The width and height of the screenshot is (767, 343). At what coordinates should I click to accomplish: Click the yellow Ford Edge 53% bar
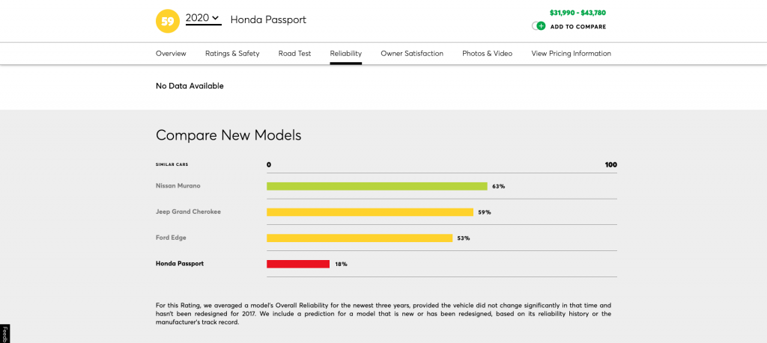[x=360, y=238]
